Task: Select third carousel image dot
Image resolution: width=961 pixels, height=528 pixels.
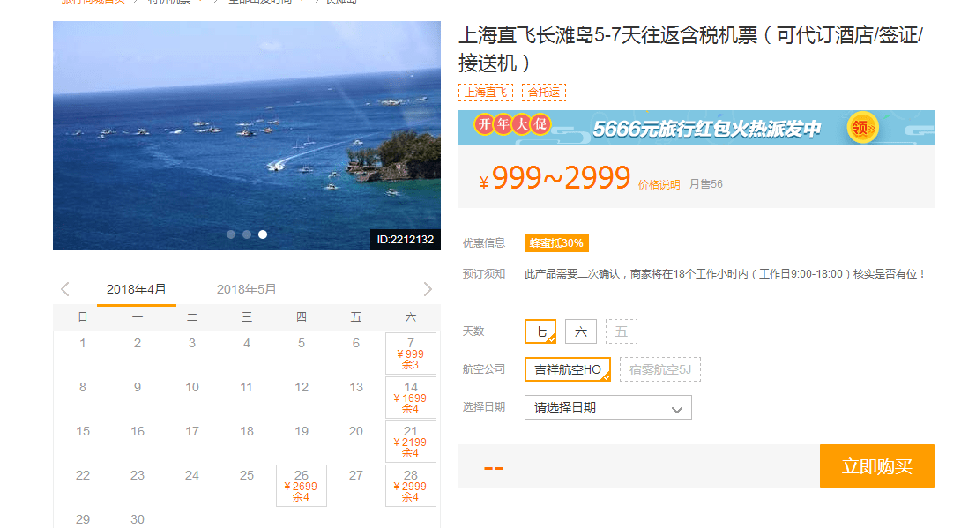Action: pyautogui.click(x=263, y=234)
